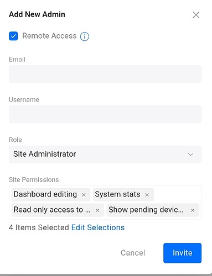Remove the Show pending devices tag

click(193, 210)
